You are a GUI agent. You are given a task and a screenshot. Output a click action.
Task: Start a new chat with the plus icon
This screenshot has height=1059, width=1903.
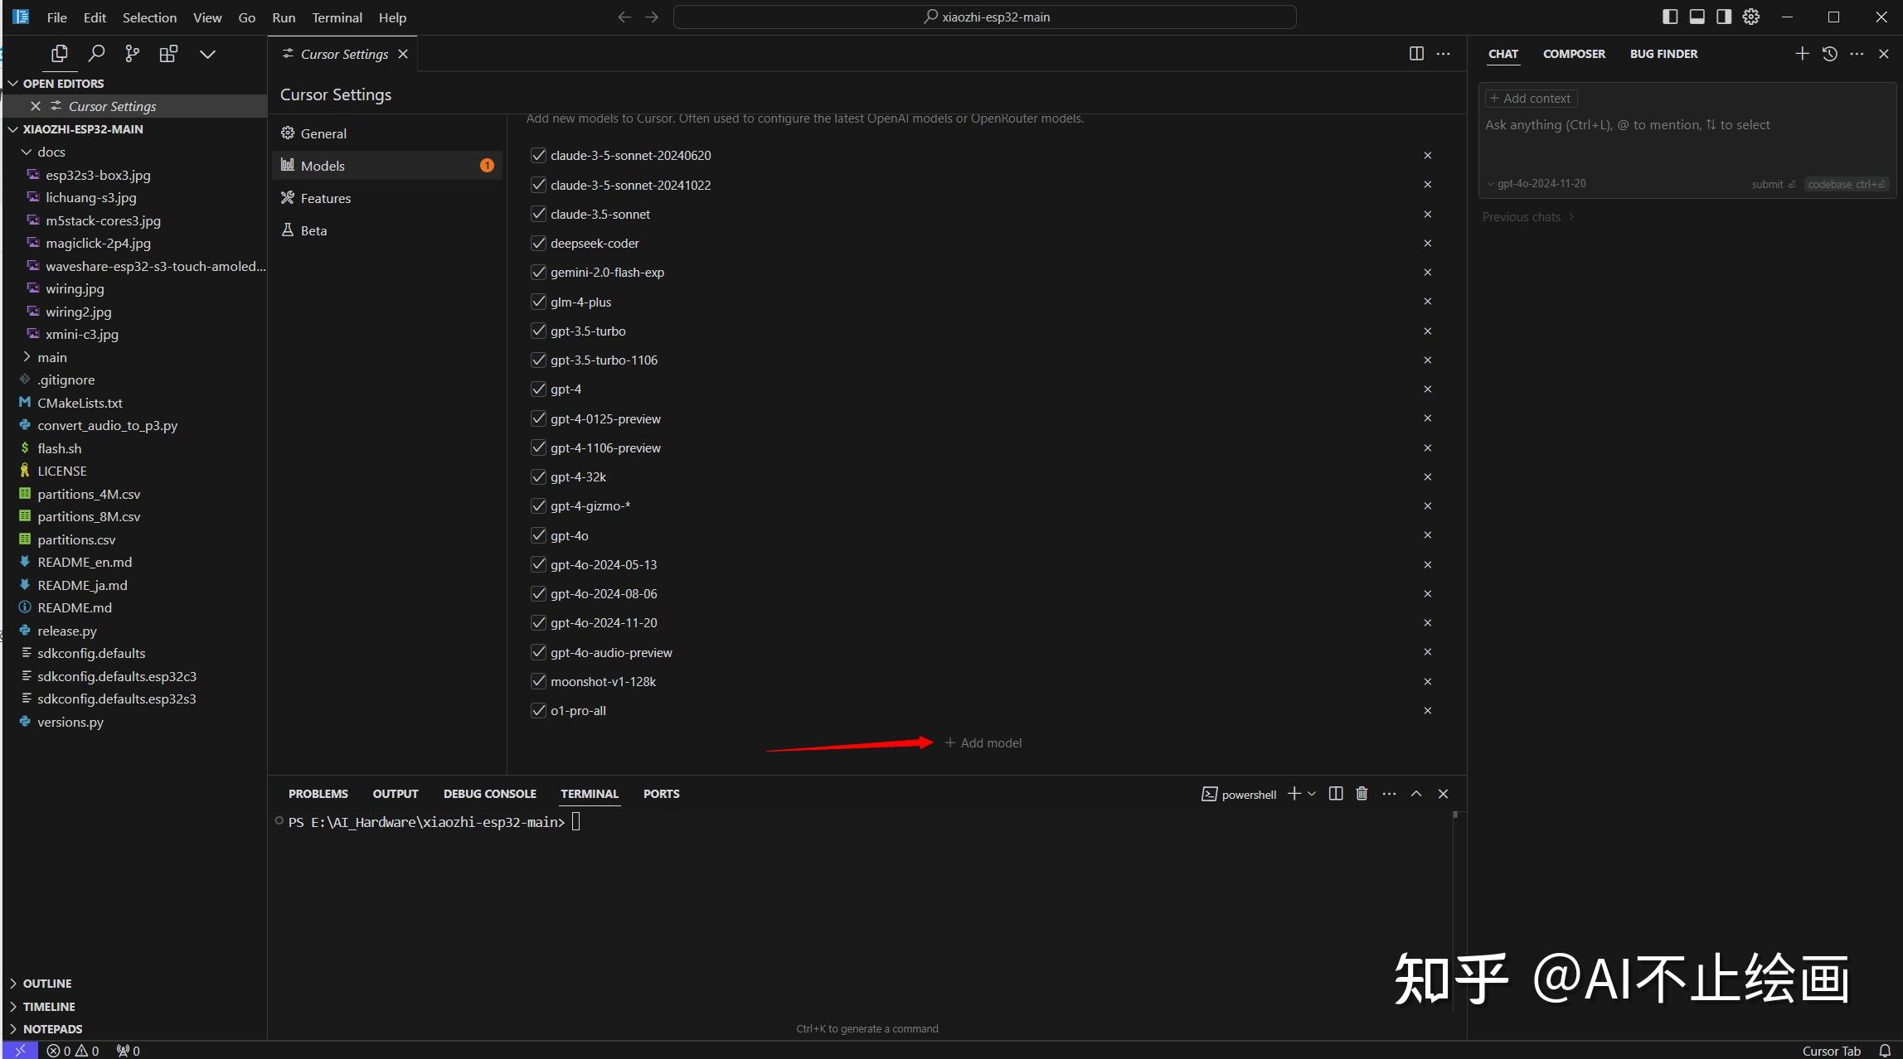click(x=1802, y=53)
